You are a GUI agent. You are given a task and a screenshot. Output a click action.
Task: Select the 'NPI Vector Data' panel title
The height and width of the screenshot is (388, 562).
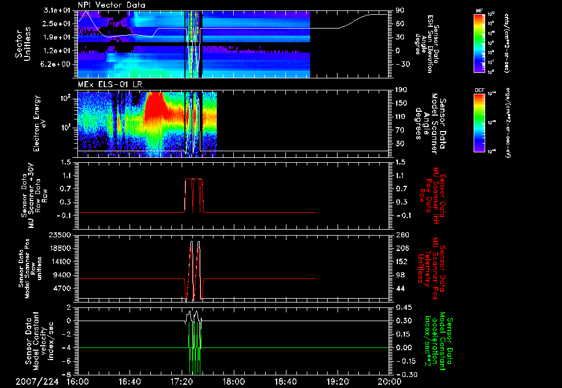(111, 5)
